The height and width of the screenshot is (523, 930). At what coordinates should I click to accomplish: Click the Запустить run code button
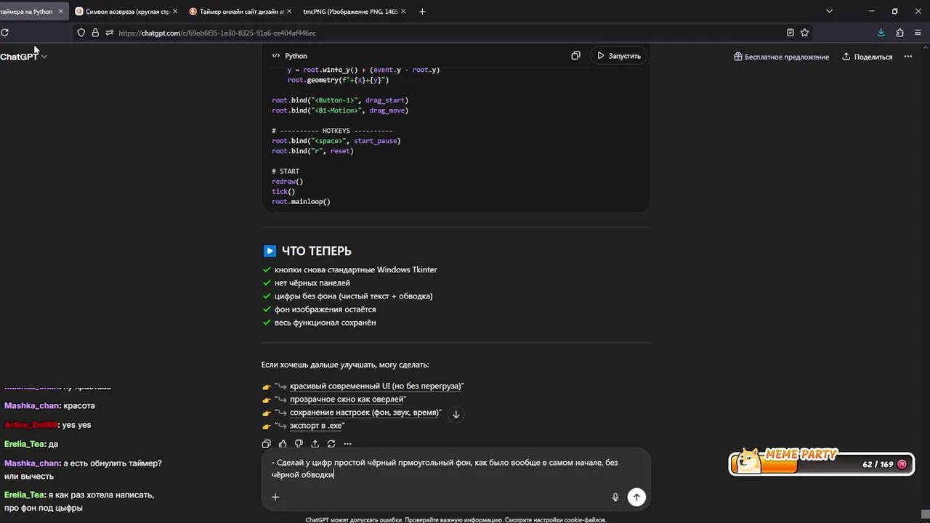[x=619, y=56]
